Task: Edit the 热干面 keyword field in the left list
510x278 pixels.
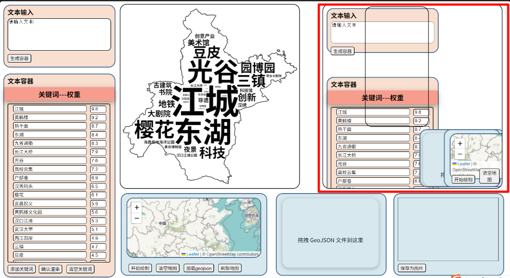Action: pos(50,126)
